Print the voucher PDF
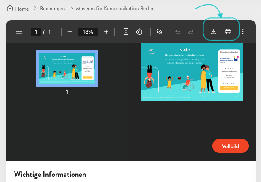The height and width of the screenshot is (182, 261). click(228, 32)
